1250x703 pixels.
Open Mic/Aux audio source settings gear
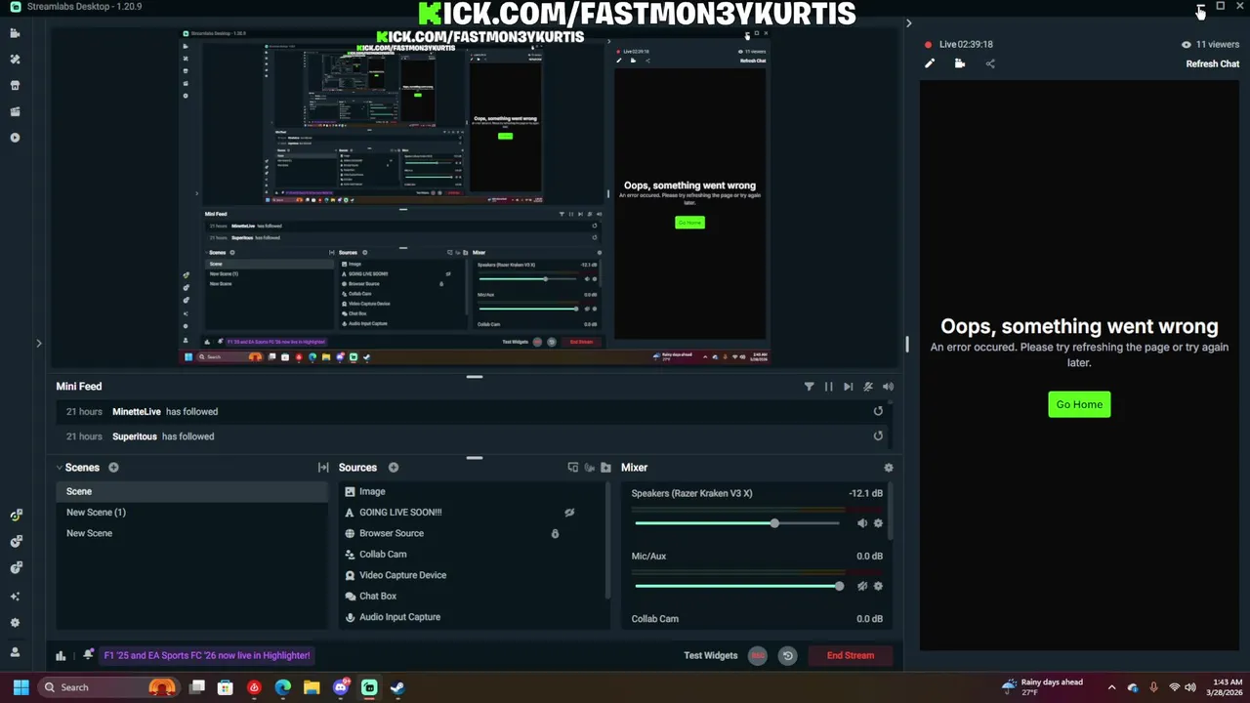tap(878, 586)
